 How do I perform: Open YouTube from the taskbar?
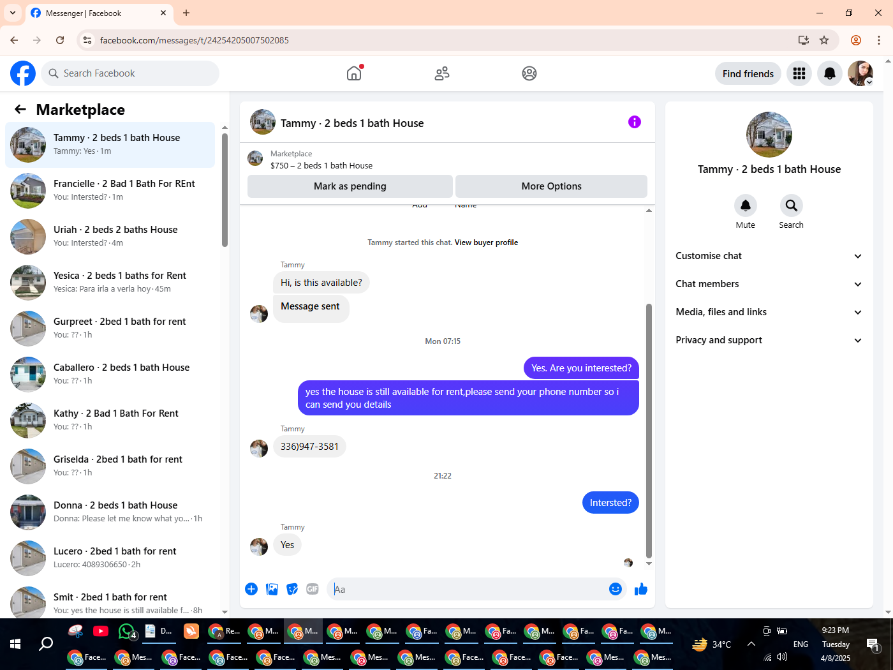click(101, 631)
